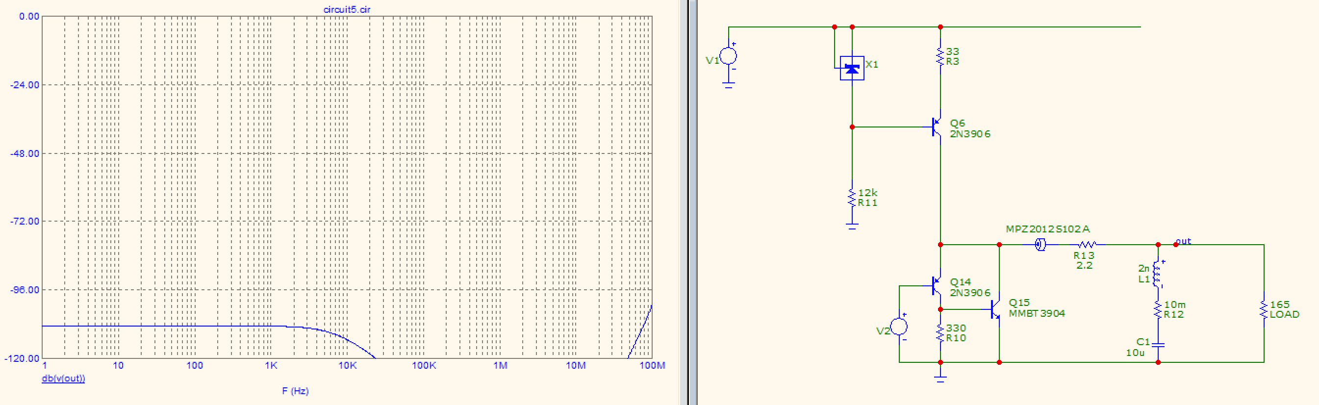Select the MPZ2012S102A ferrite bead symbol
The width and height of the screenshot is (1319, 405).
[x=1040, y=245]
